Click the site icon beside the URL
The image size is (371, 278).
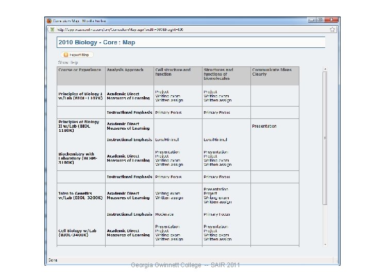click(52, 29)
